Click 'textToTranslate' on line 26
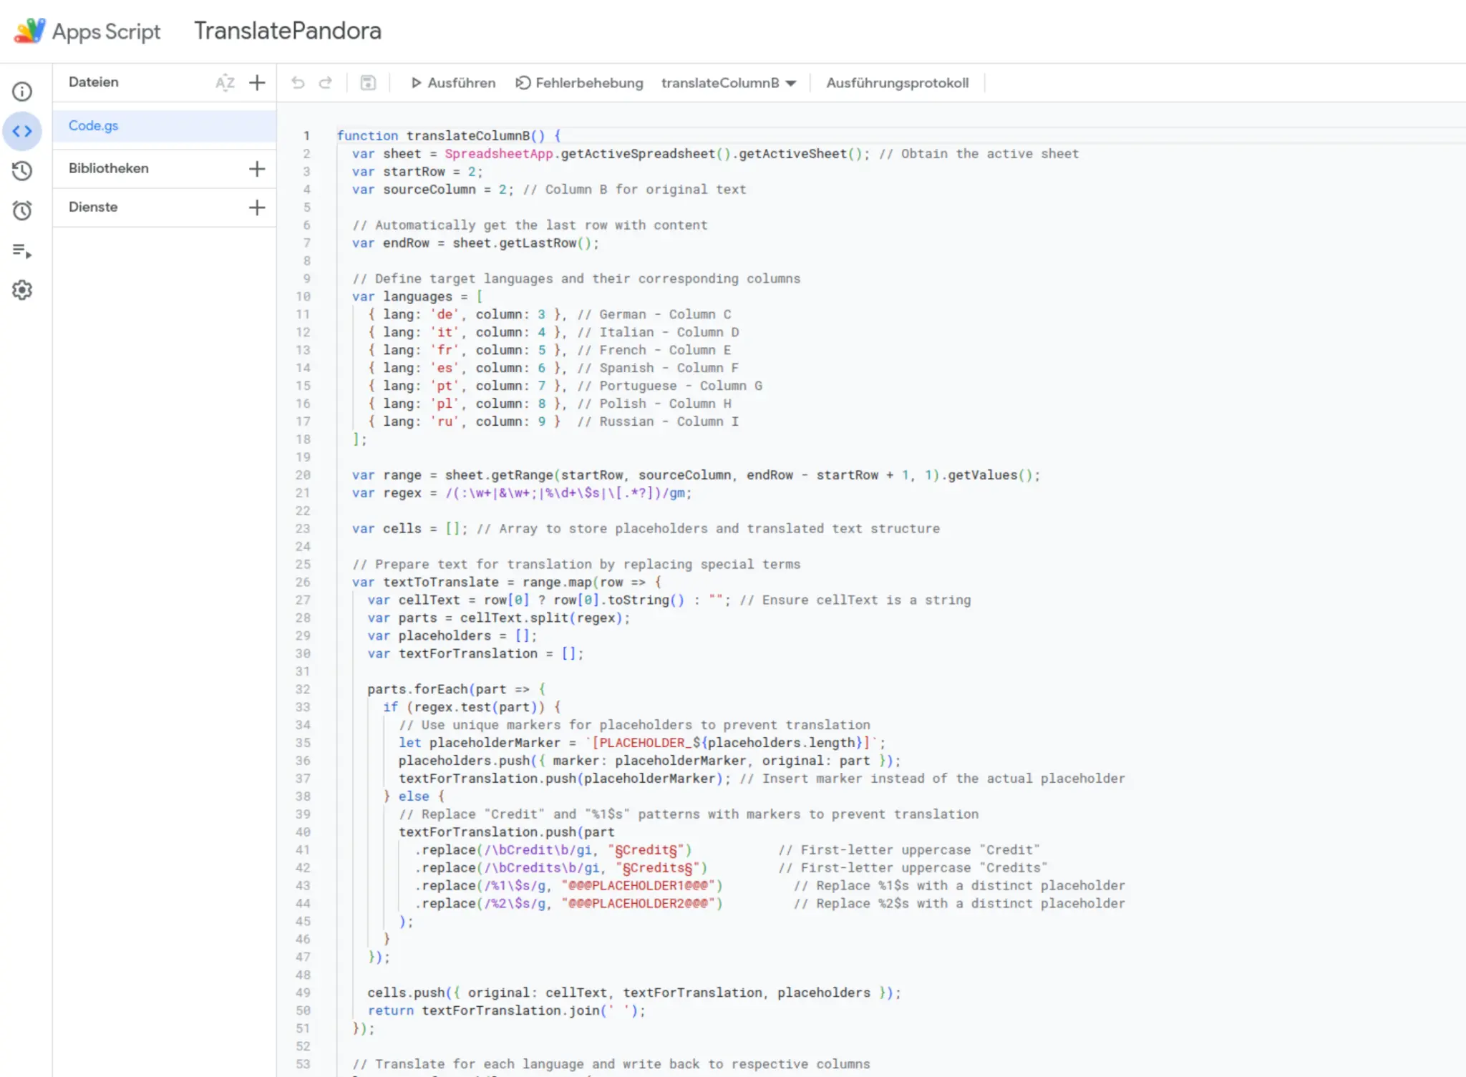This screenshot has width=1466, height=1077. pos(441,583)
